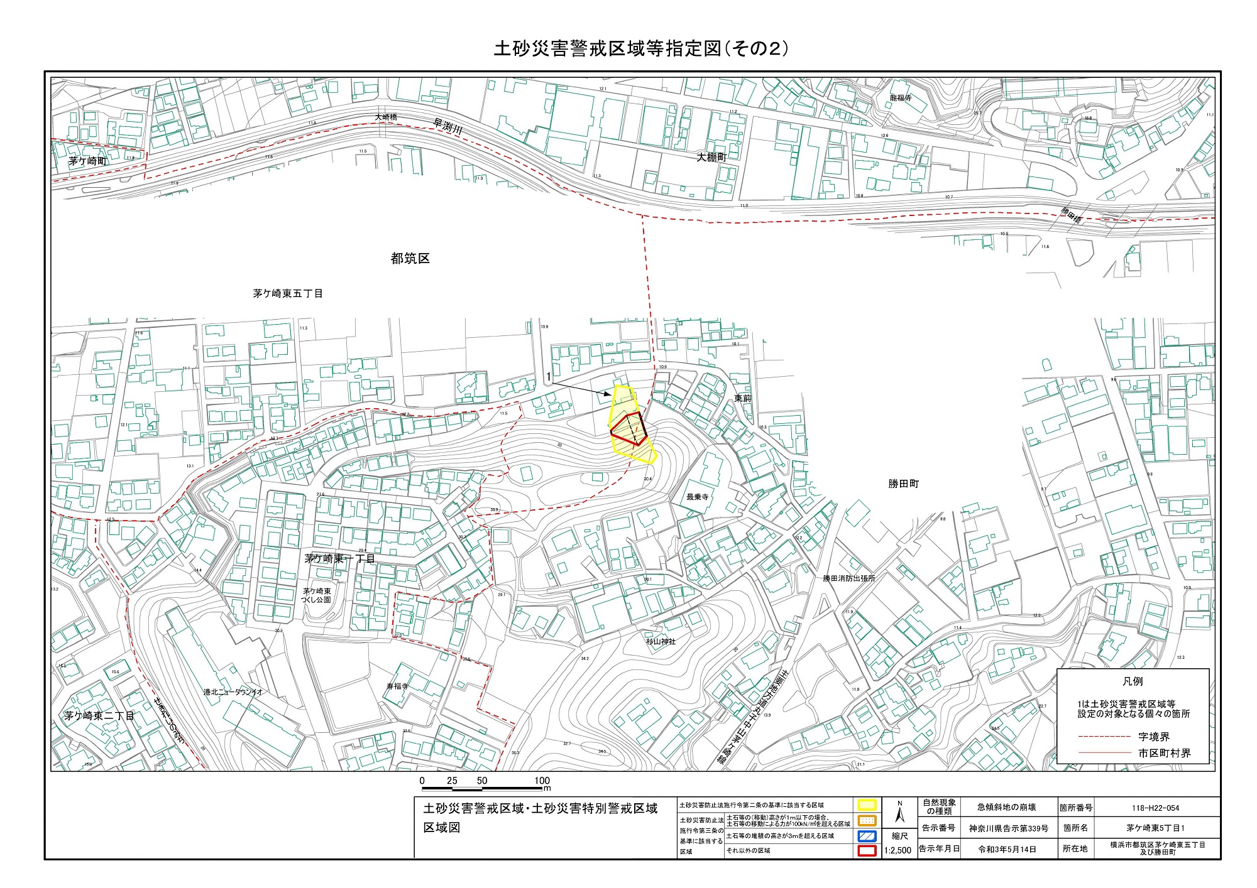Click the orange dotted legend swatch
This screenshot has width=1257, height=888.
[867, 820]
